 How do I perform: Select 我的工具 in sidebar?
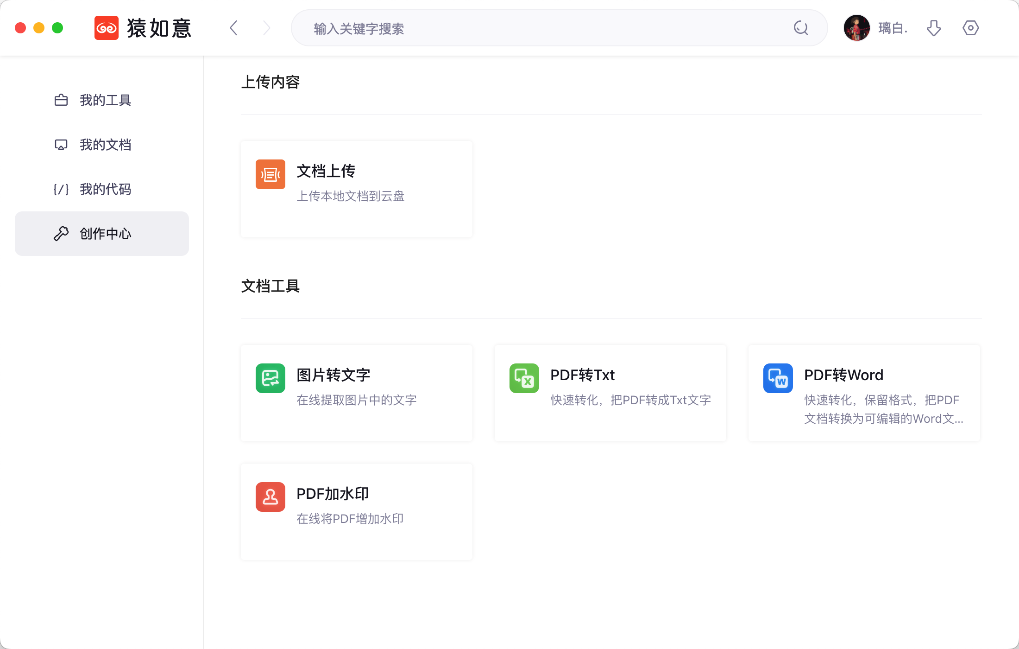(102, 100)
